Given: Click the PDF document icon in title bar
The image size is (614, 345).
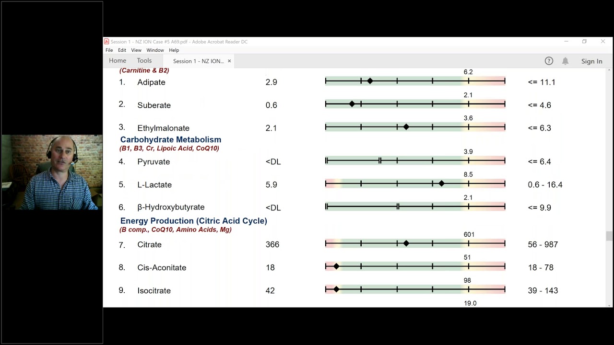Looking at the screenshot, I should (106, 42).
